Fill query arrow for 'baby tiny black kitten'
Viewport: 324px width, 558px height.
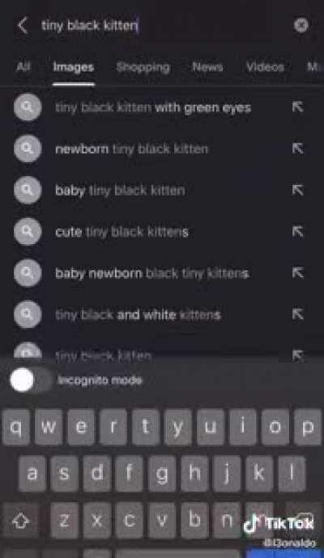[x=298, y=190]
